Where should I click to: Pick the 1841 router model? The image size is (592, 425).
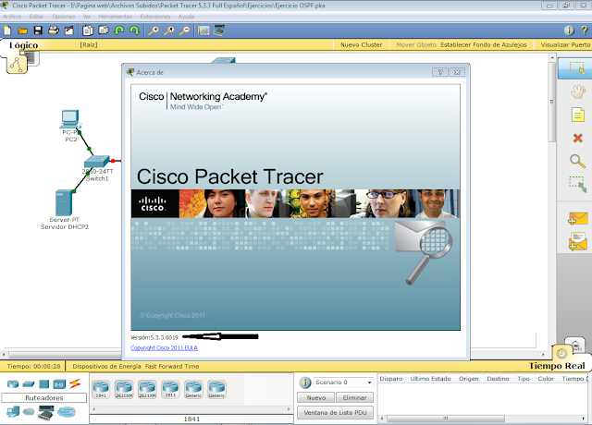point(101,389)
